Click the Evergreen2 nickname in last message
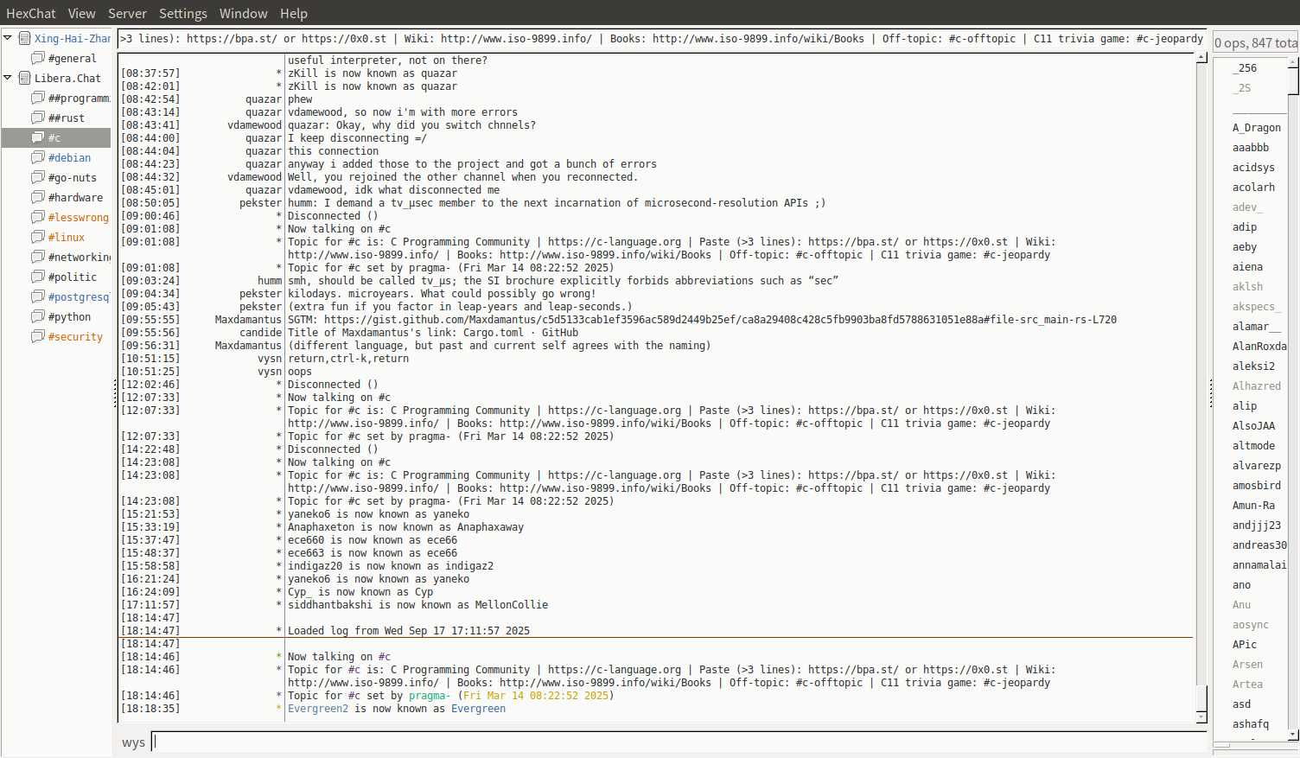The width and height of the screenshot is (1300, 758). click(x=317, y=709)
